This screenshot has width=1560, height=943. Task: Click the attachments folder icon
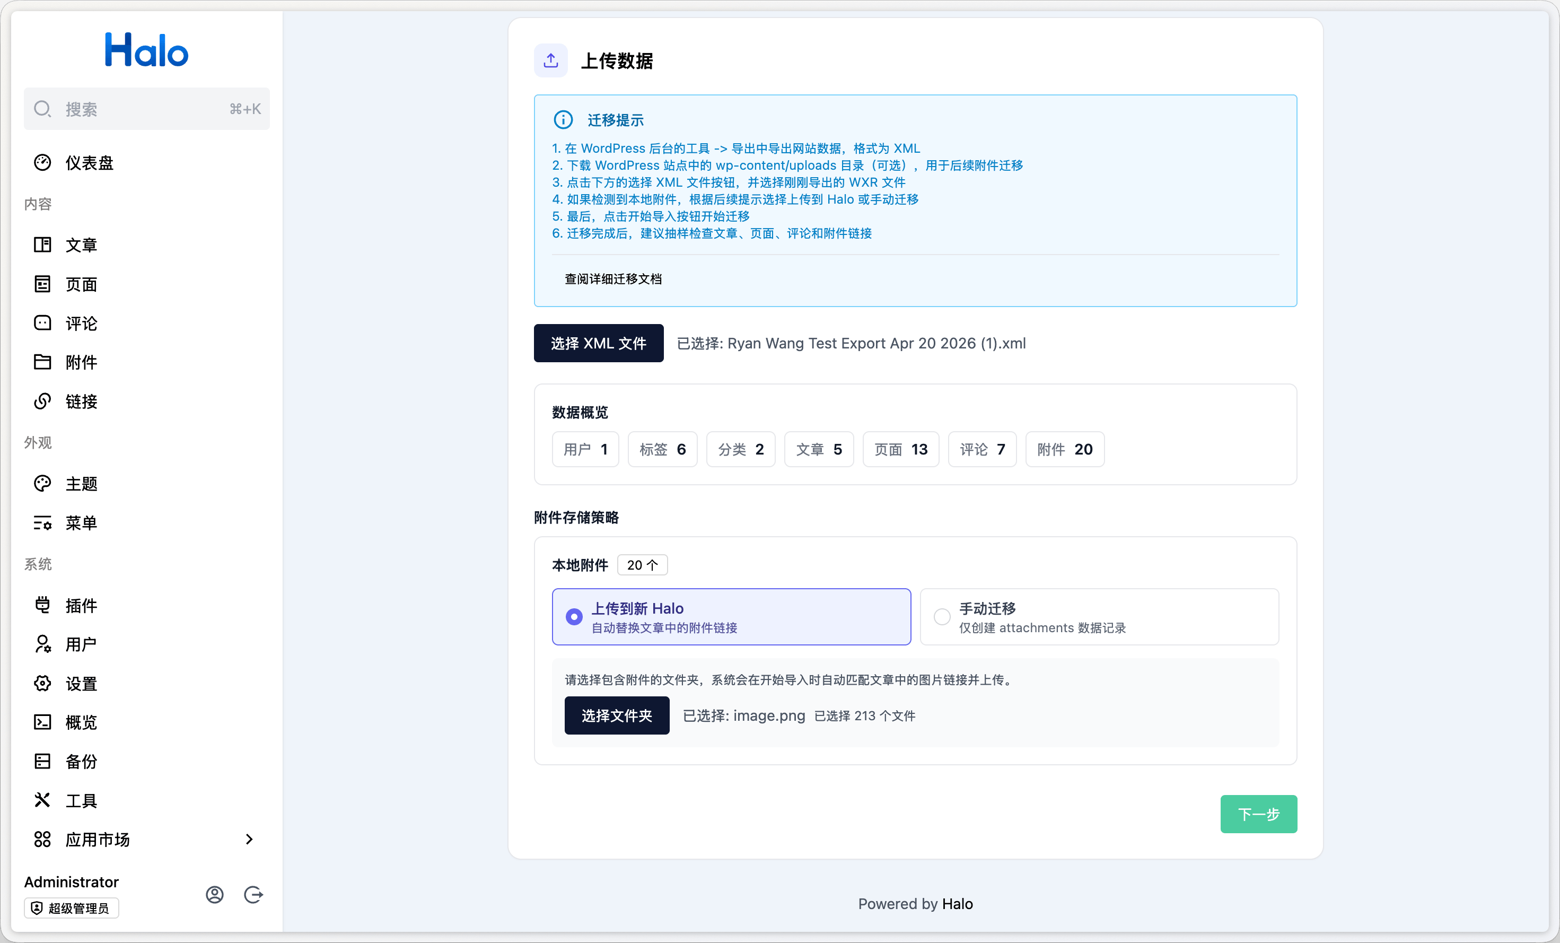(42, 362)
